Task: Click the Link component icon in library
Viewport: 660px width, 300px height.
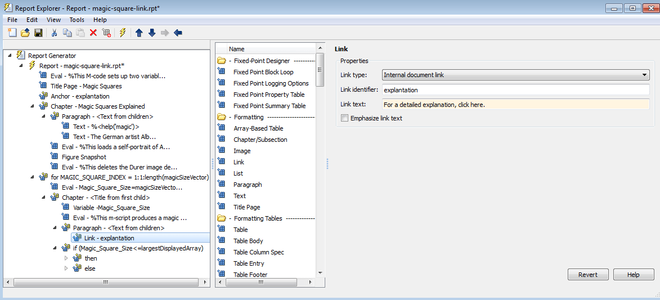Action: [221, 162]
